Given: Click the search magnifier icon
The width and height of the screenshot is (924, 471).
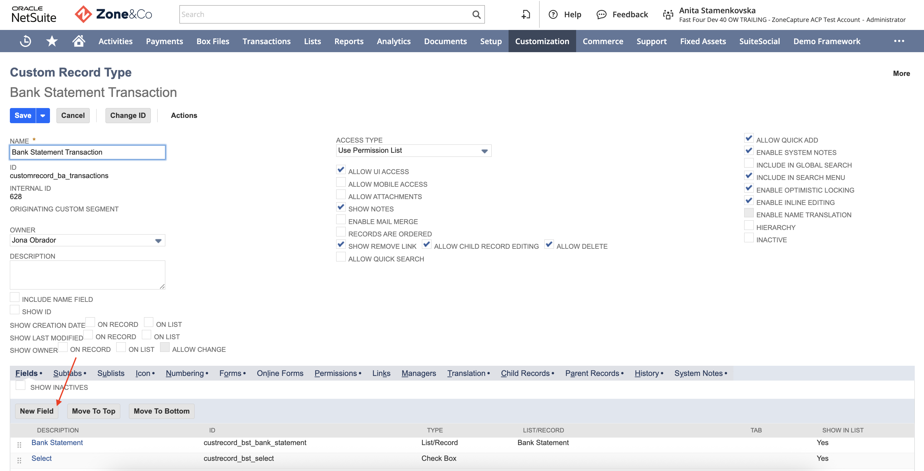Looking at the screenshot, I should (x=476, y=15).
